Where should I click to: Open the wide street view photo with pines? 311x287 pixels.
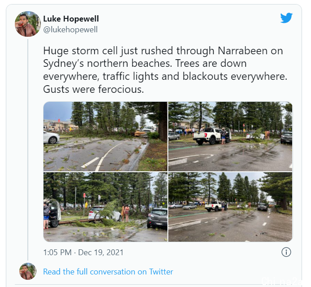pyautogui.click(x=230, y=207)
